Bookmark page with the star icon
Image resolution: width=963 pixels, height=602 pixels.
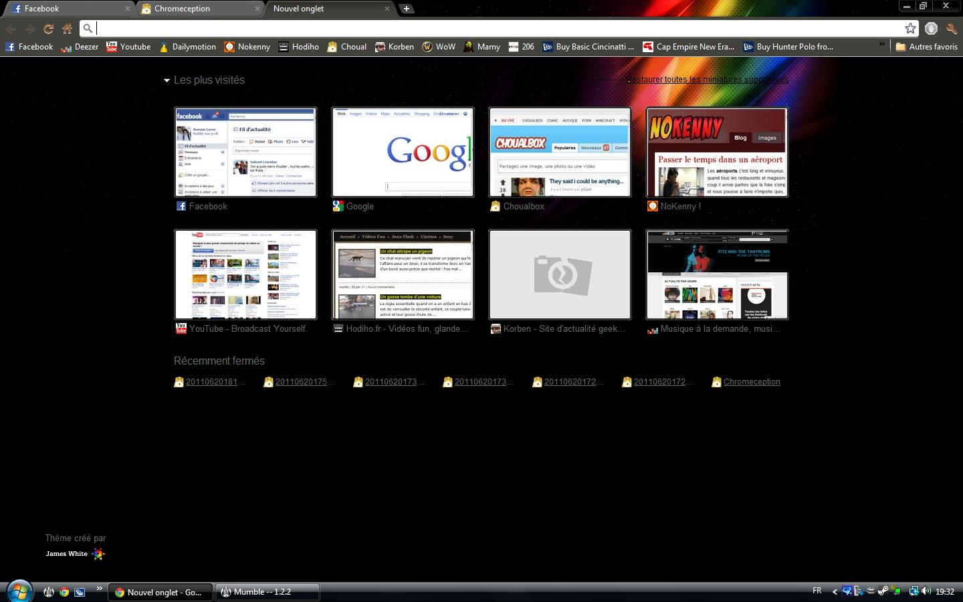[910, 28]
